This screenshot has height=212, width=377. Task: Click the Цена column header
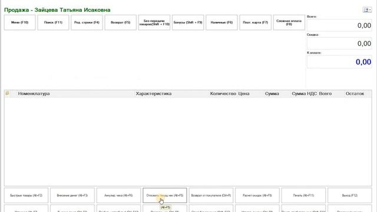click(243, 94)
